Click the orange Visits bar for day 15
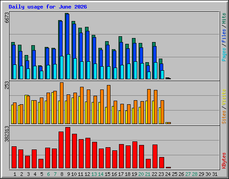The image size is (229, 179). tap(109, 104)
